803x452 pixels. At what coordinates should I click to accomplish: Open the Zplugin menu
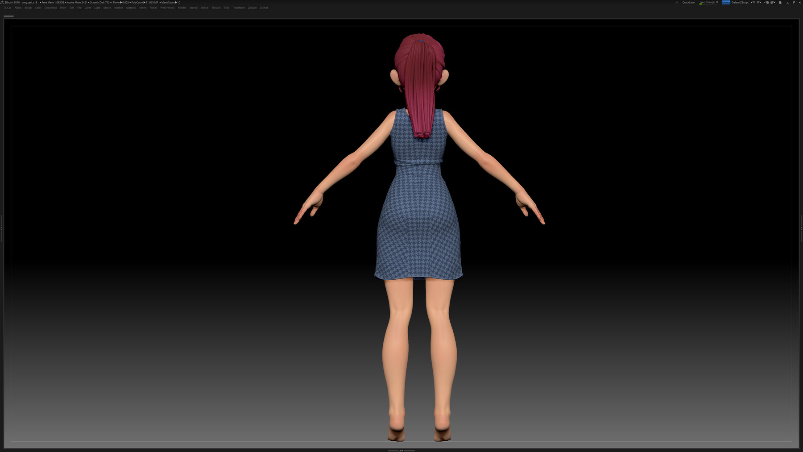pyautogui.click(x=252, y=8)
